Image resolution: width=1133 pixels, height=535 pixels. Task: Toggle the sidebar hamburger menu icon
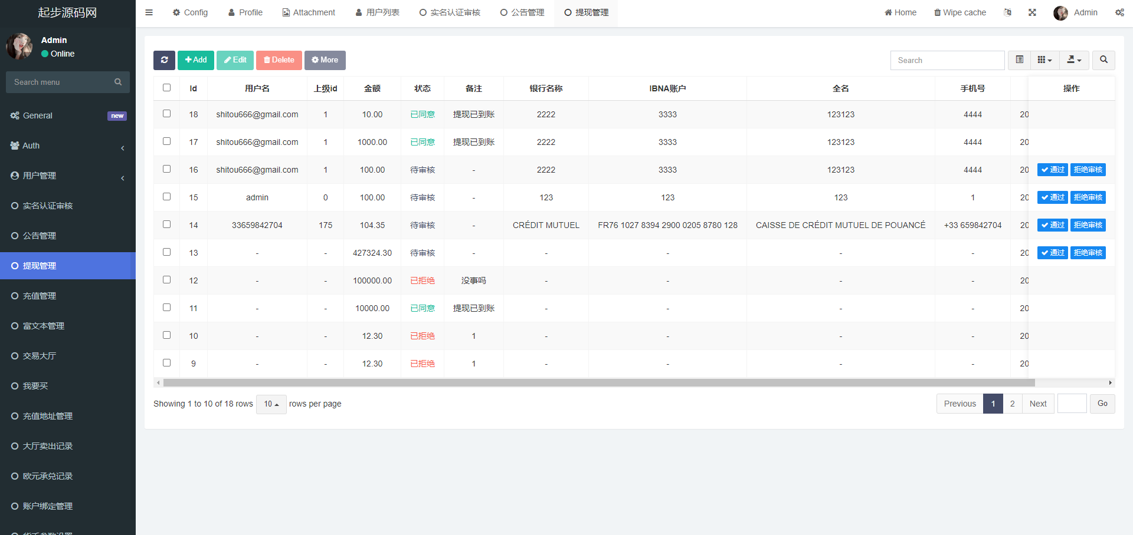click(x=149, y=12)
